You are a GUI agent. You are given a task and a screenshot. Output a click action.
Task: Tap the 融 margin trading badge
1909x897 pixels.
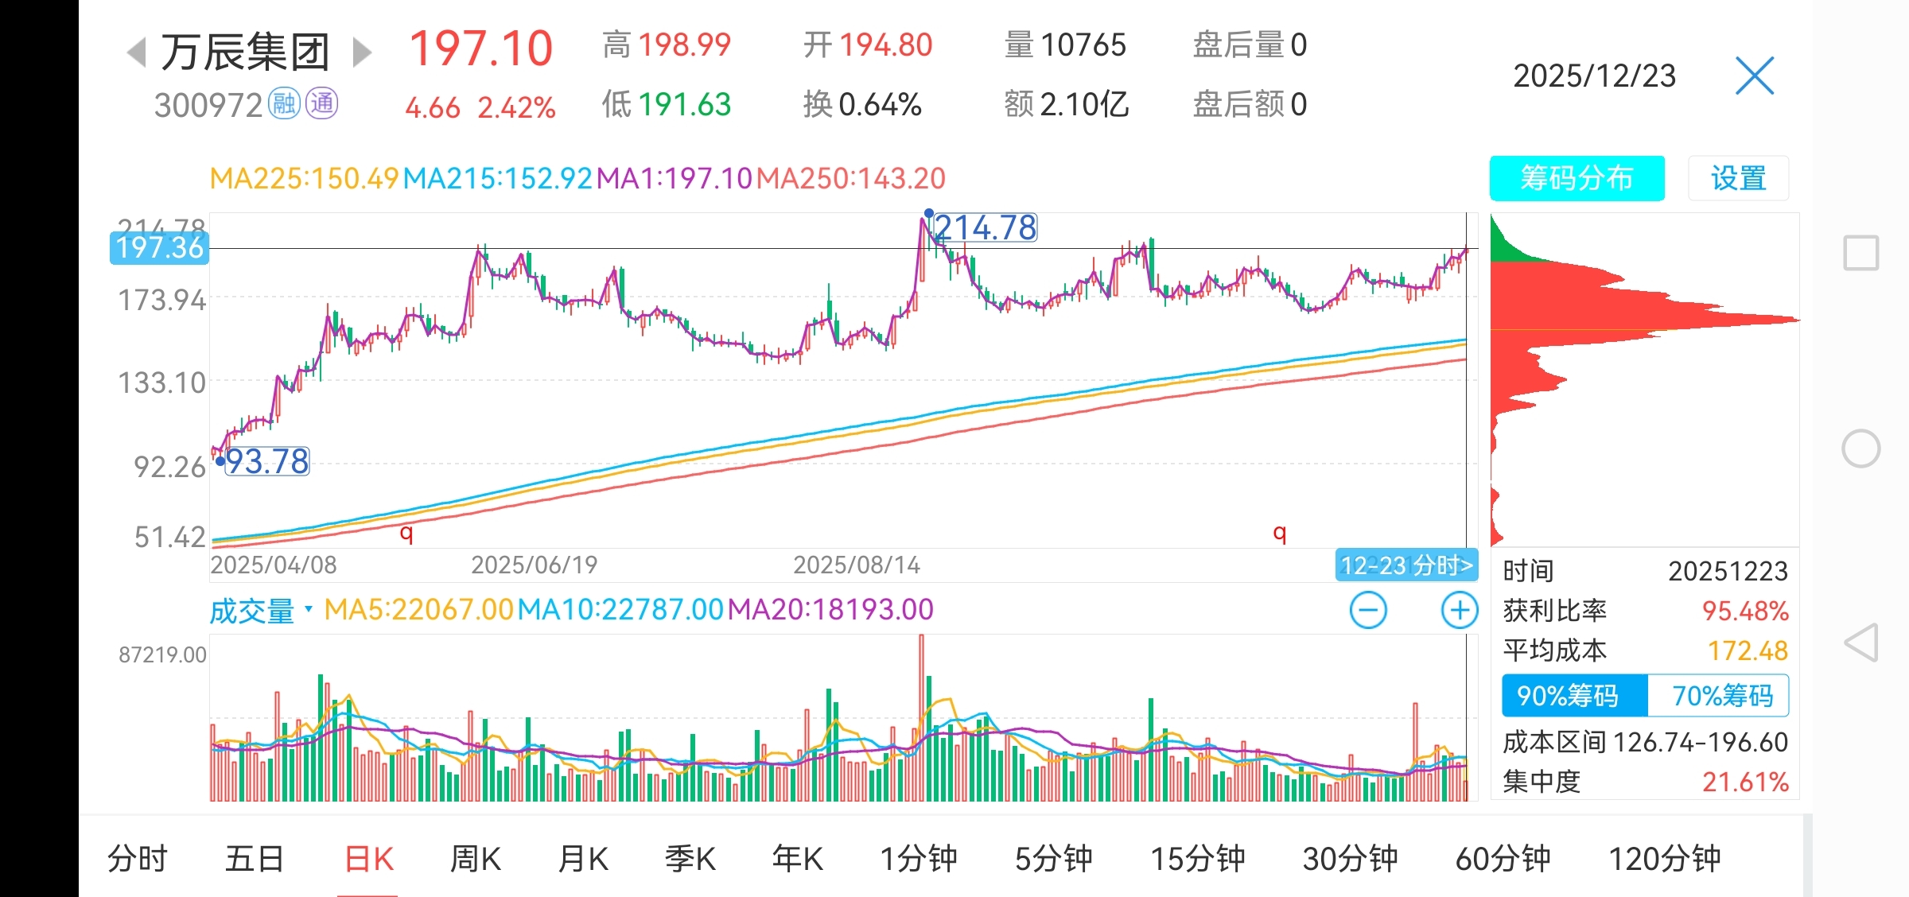point(284,104)
